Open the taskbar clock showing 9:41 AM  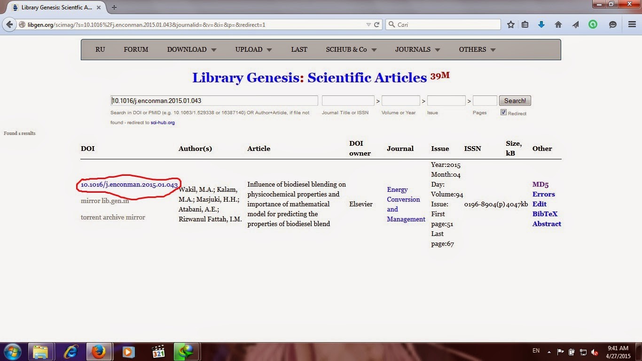(x=618, y=352)
